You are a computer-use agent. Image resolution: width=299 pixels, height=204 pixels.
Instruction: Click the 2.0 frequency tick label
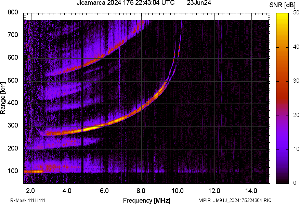30,191
